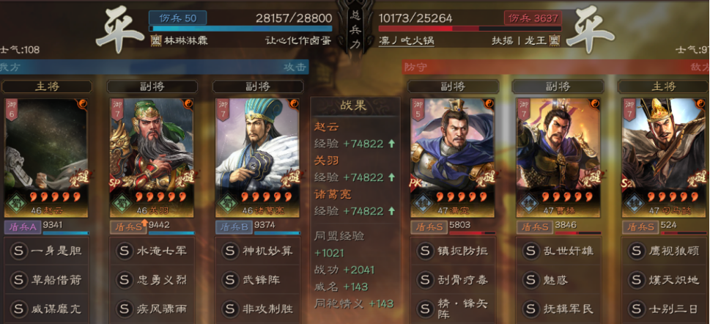Viewport: 710px width, 324px height.
Task: Click the orange upgrade arrow next to 盾兵S
Action: [144, 223]
